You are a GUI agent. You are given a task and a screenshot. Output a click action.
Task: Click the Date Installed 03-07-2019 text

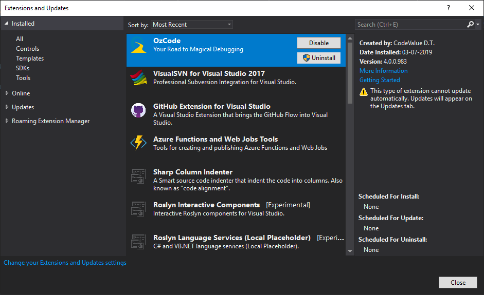click(396, 52)
